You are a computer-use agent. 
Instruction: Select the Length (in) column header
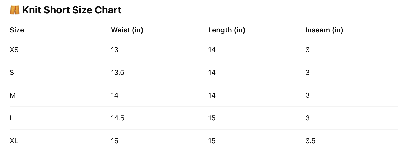pos(227,30)
